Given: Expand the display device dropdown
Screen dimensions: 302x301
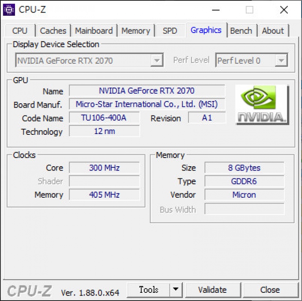Looking at the screenshot, I should 157,60.
